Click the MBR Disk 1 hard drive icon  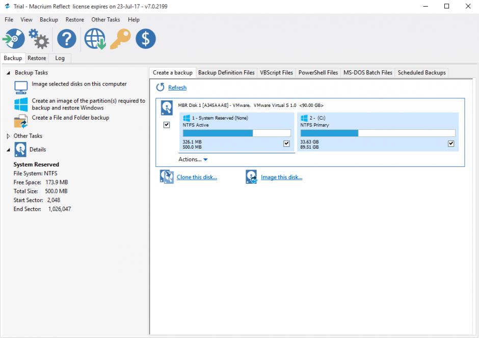tap(167, 108)
